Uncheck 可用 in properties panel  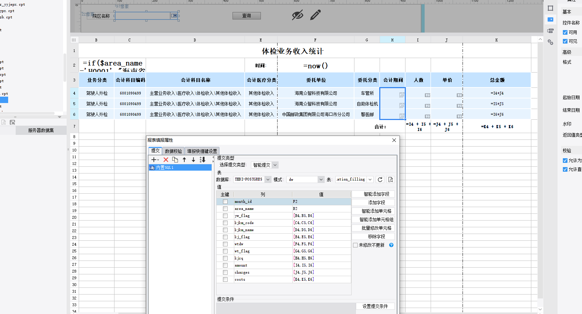pos(565,32)
